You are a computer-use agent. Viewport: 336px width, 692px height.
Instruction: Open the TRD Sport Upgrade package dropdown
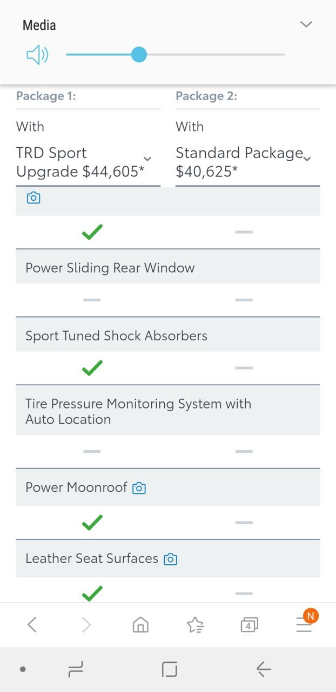pos(88,162)
